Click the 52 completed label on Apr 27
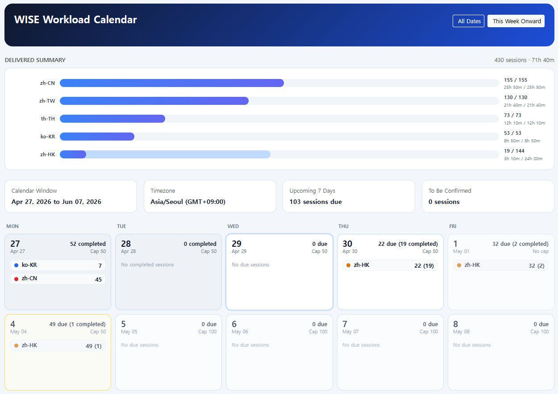The height and width of the screenshot is (394, 558). click(88, 244)
